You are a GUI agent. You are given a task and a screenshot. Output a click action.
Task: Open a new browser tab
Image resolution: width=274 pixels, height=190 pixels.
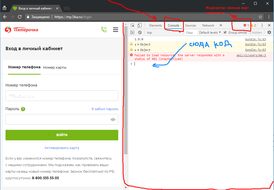[67, 9]
